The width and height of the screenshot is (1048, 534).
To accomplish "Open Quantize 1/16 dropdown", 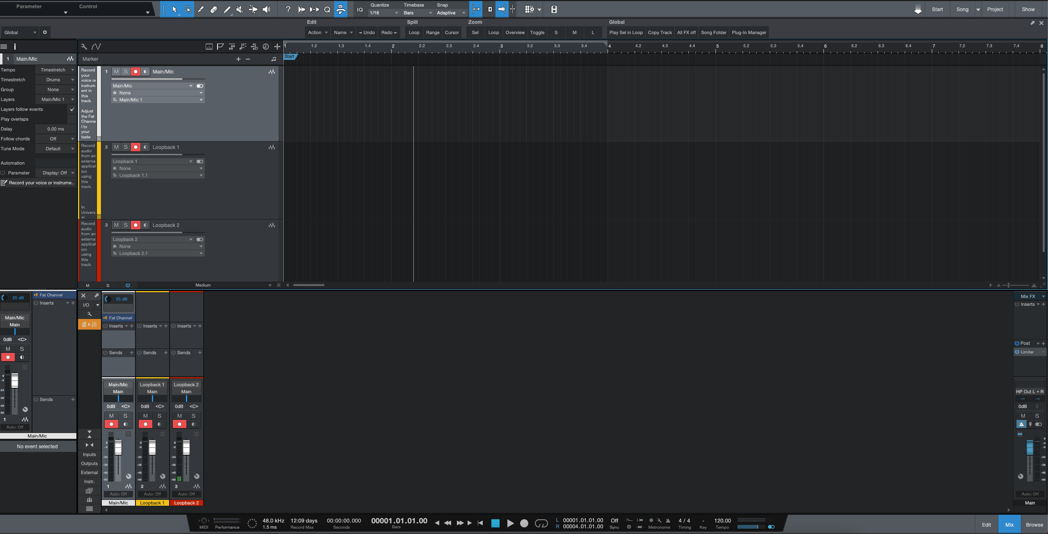I will [x=383, y=13].
